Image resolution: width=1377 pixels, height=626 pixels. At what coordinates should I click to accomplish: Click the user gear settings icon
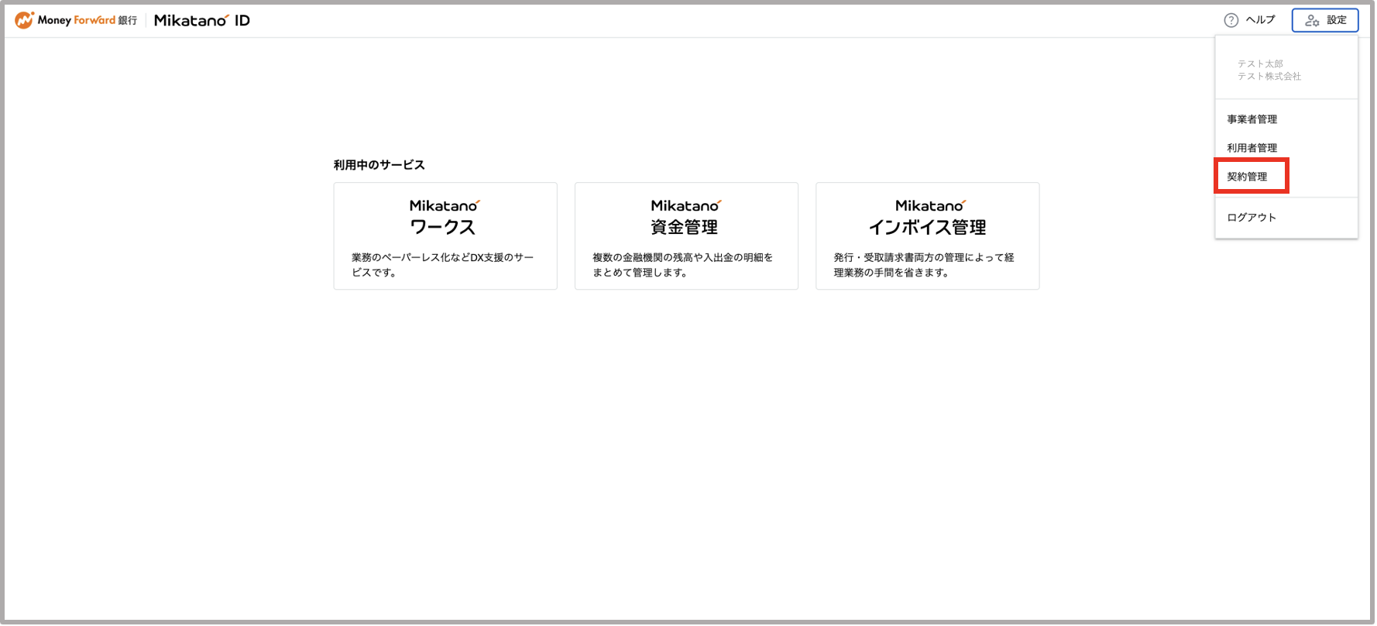coord(1312,20)
